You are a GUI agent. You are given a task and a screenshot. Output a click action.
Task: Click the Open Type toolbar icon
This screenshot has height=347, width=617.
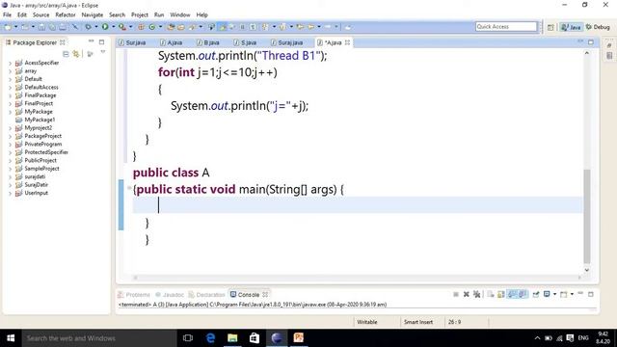(171, 27)
